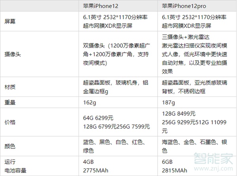Click the 运行 label
Viewport: 237px width, 176px height.
click(x=10, y=162)
